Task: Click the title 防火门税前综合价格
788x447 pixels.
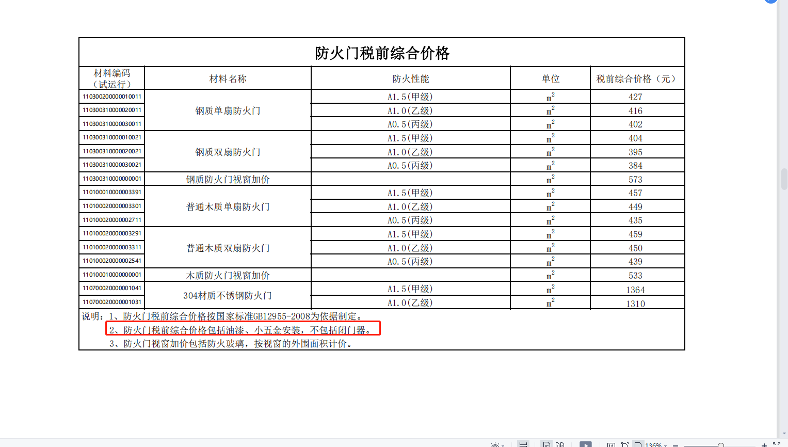Action: point(382,53)
